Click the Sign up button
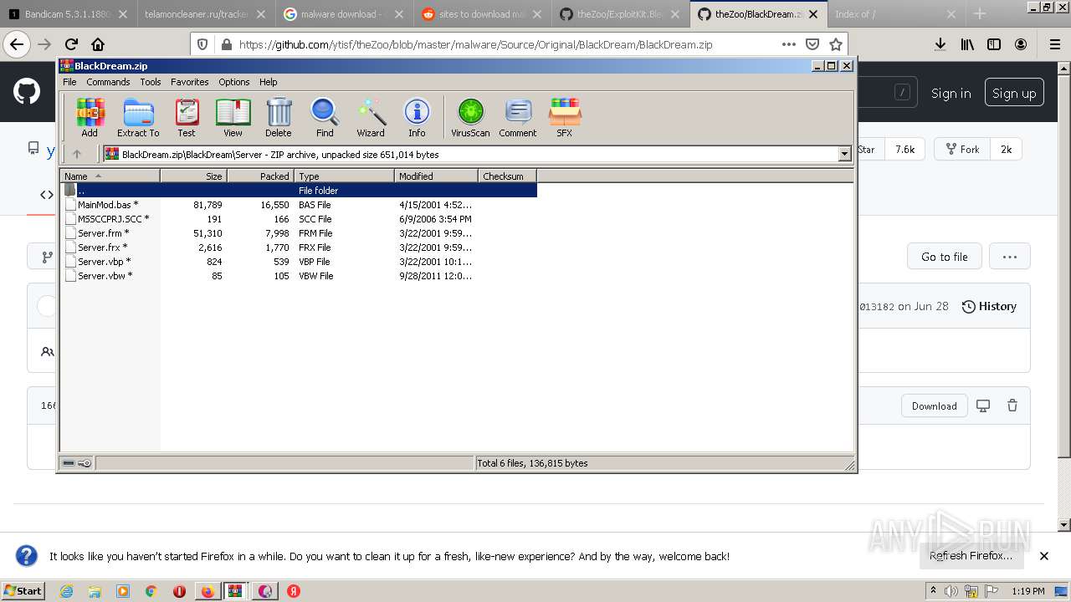The width and height of the screenshot is (1071, 602). pos(1014,93)
